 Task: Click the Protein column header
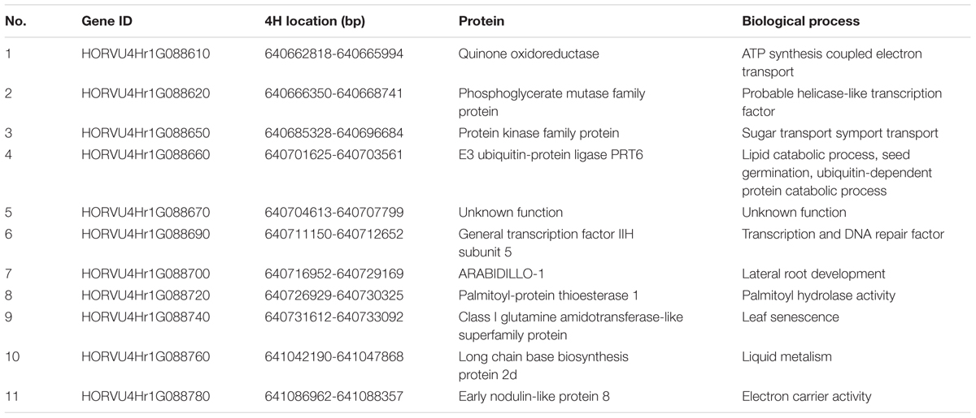(481, 21)
